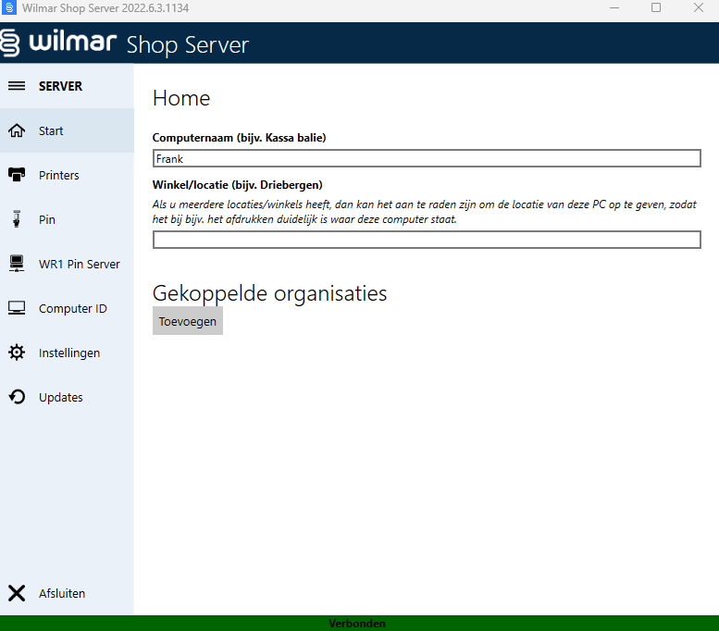The width and height of the screenshot is (719, 631).
Task: Click the green Verbonden status bar
Action: click(x=359, y=624)
